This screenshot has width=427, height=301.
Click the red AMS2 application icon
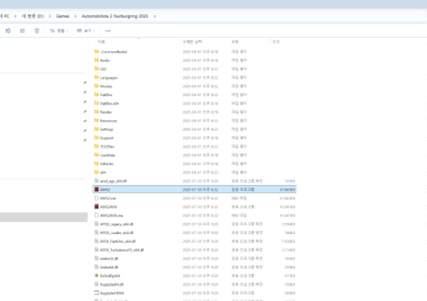point(97,189)
